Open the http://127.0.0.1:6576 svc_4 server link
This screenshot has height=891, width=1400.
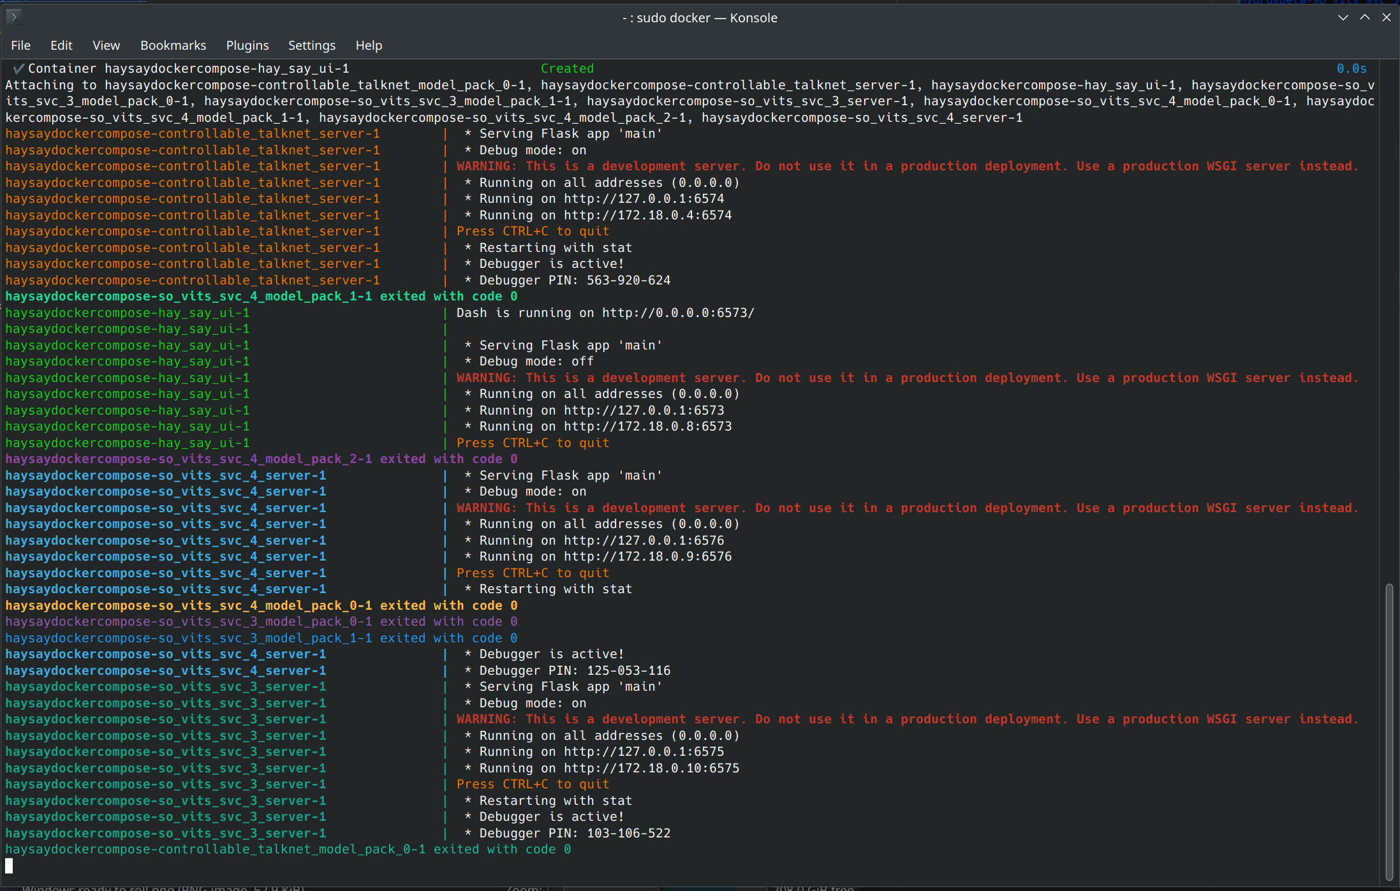coord(644,541)
